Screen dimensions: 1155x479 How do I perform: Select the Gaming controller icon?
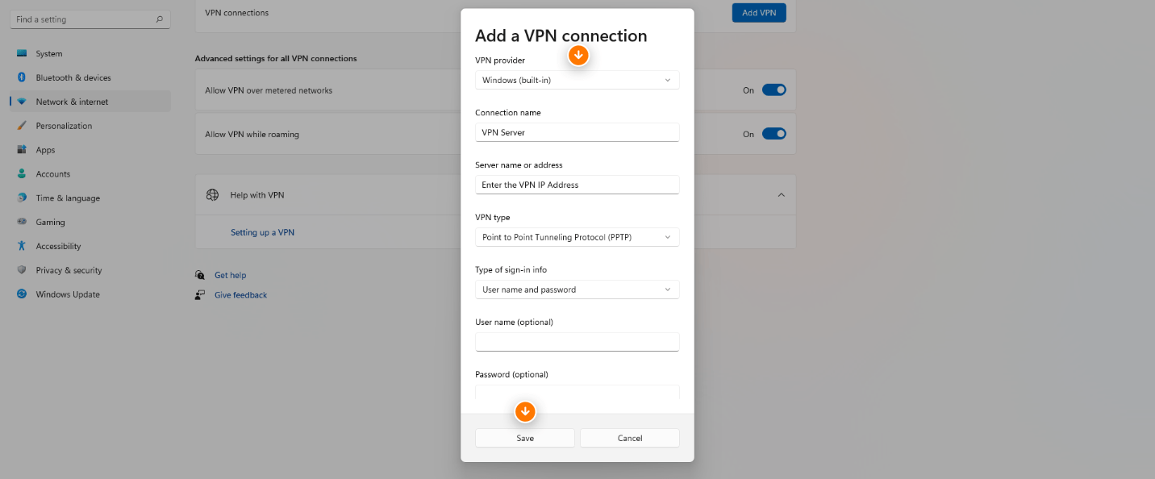[x=22, y=223]
